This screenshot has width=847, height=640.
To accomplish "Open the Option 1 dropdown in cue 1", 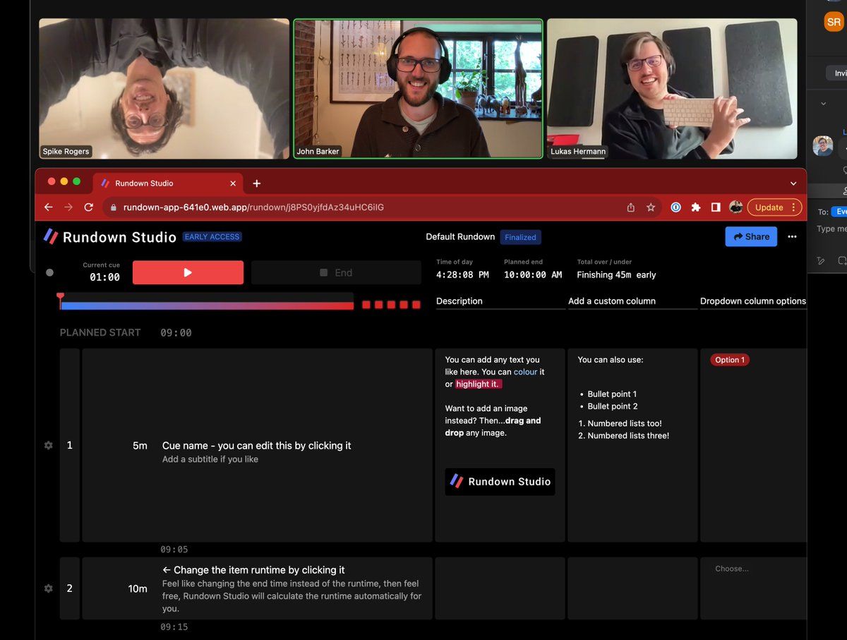I will [x=730, y=360].
